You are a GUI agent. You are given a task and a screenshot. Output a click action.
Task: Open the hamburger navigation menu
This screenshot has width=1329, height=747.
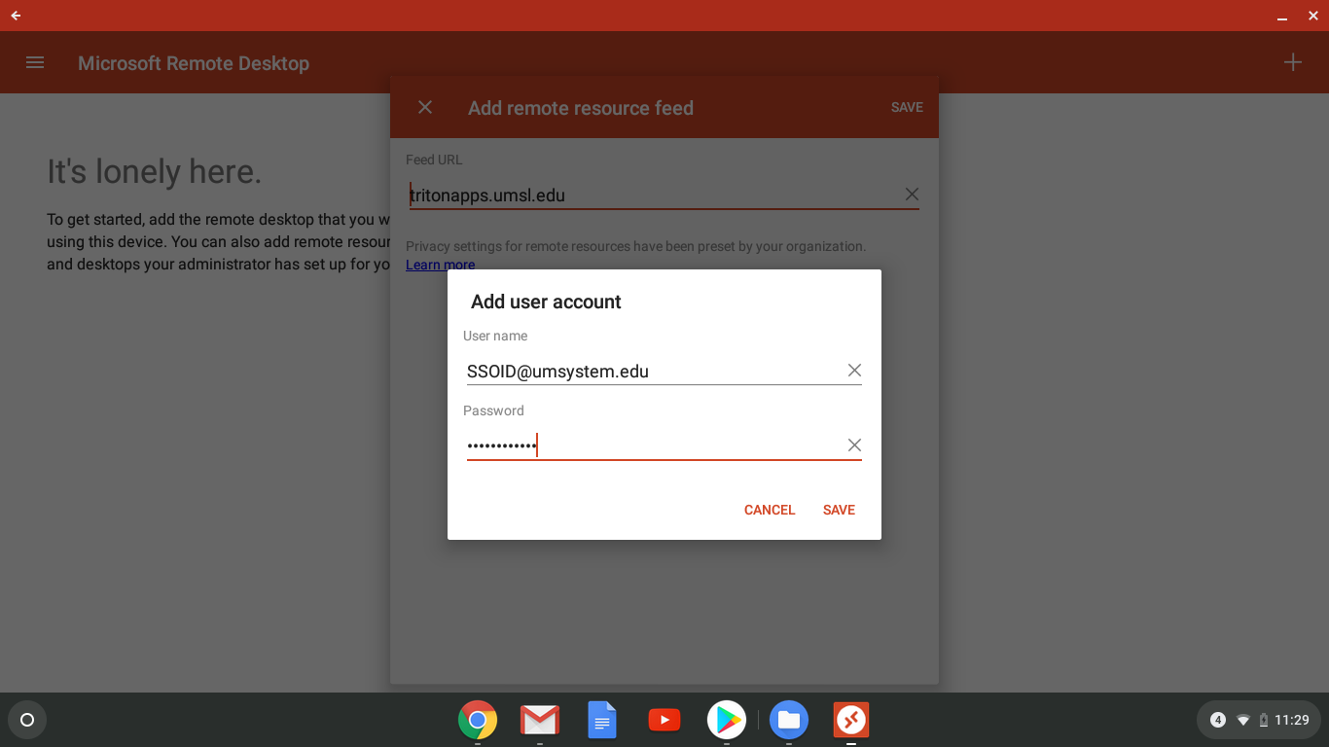pyautogui.click(x=35, y=62)
